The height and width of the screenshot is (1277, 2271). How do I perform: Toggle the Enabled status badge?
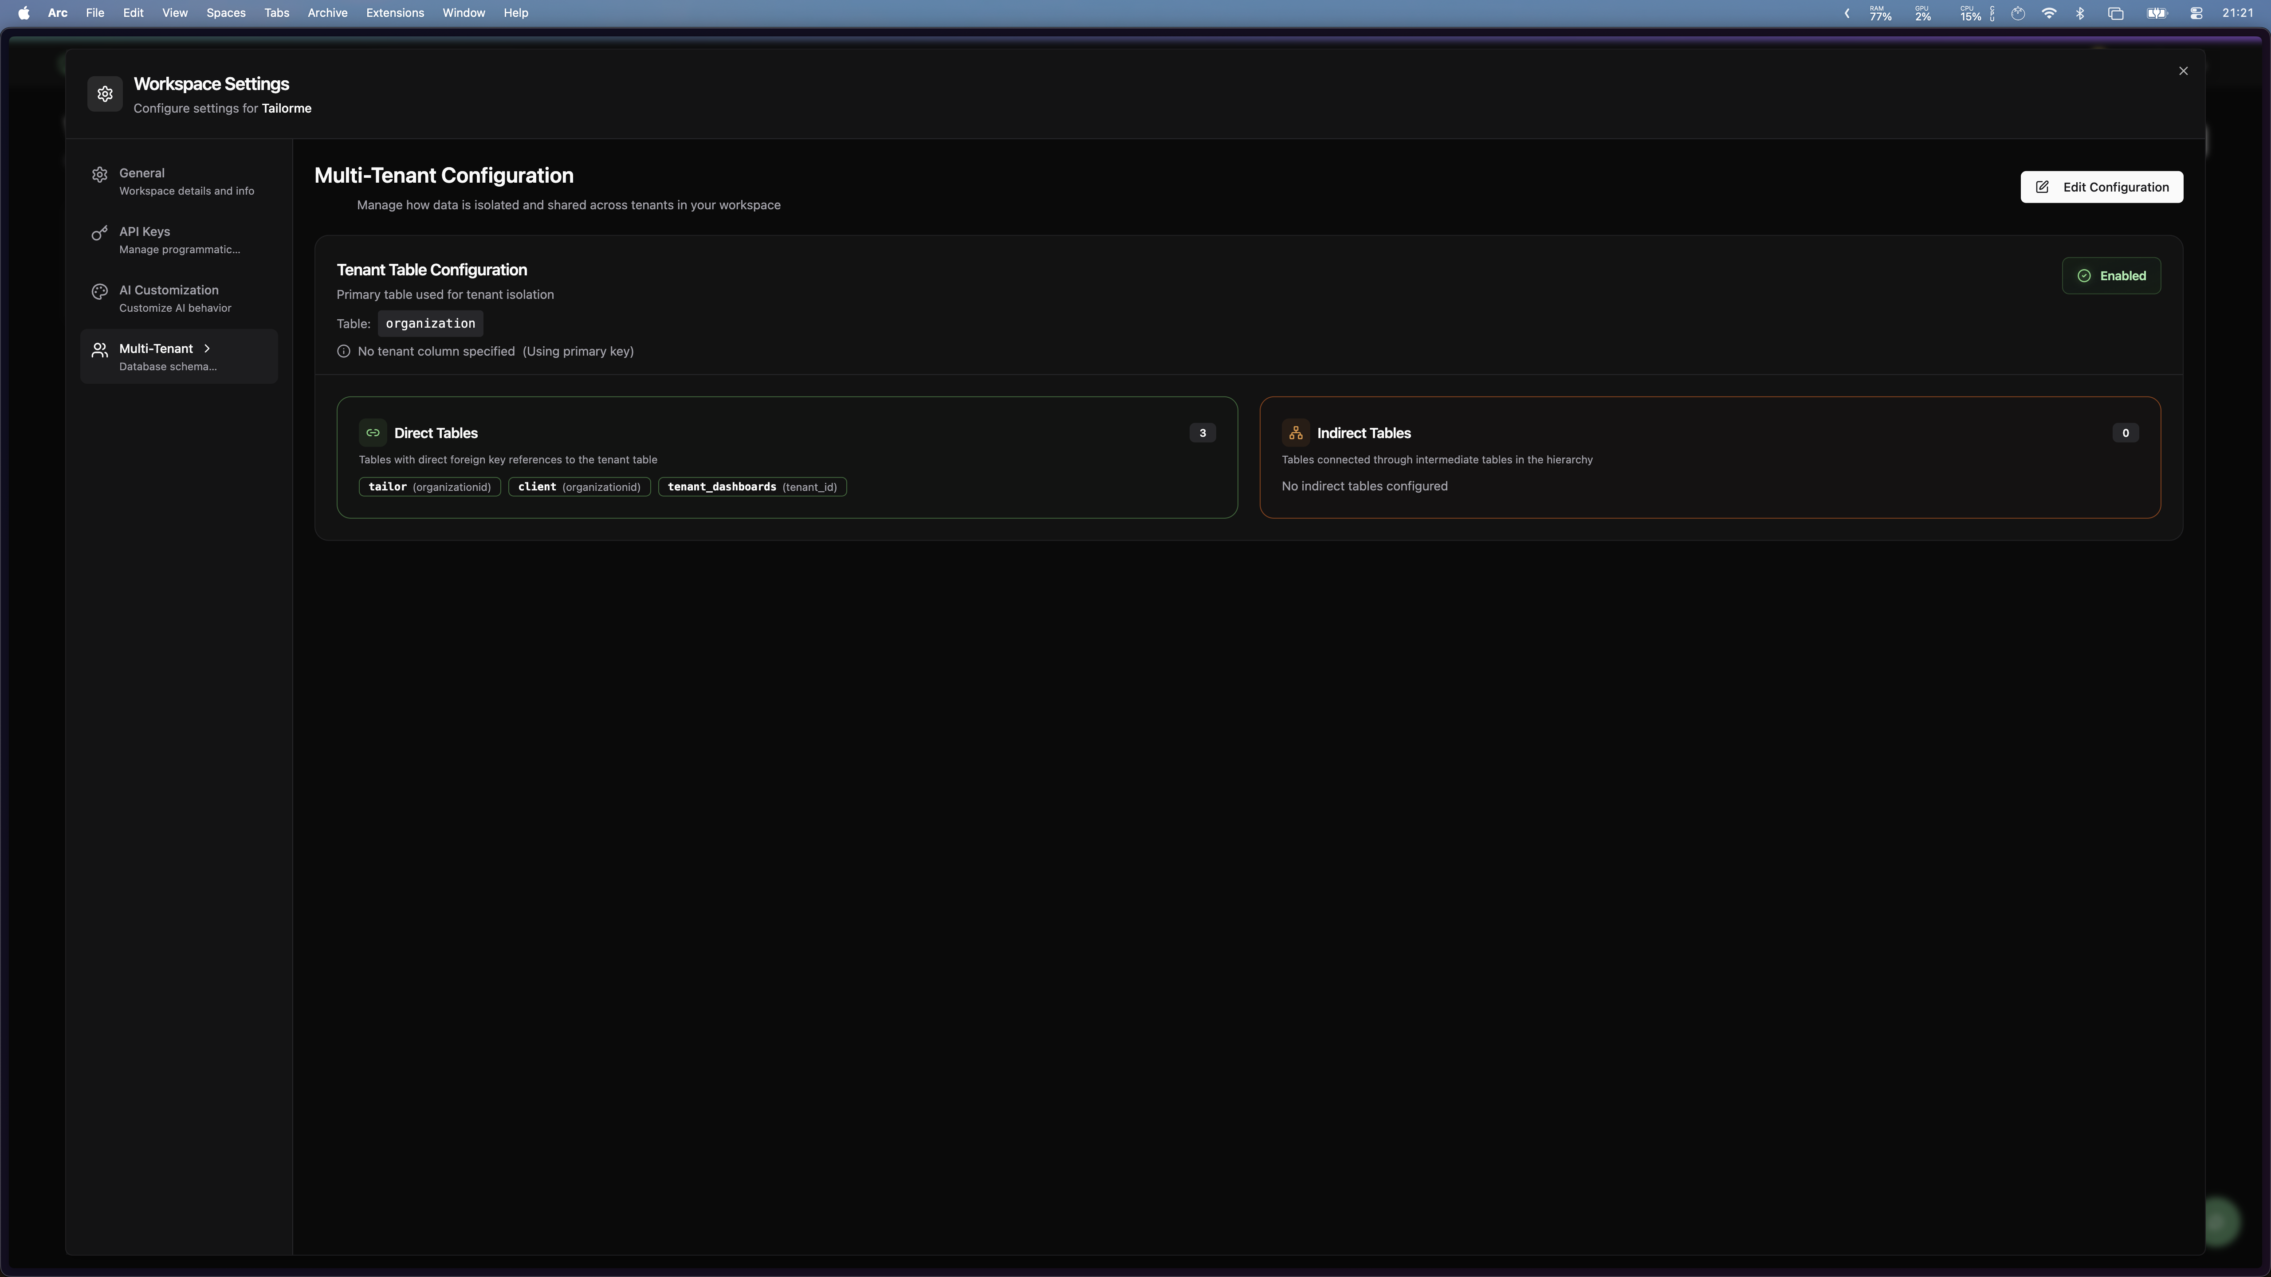[x=2111, y=275]
